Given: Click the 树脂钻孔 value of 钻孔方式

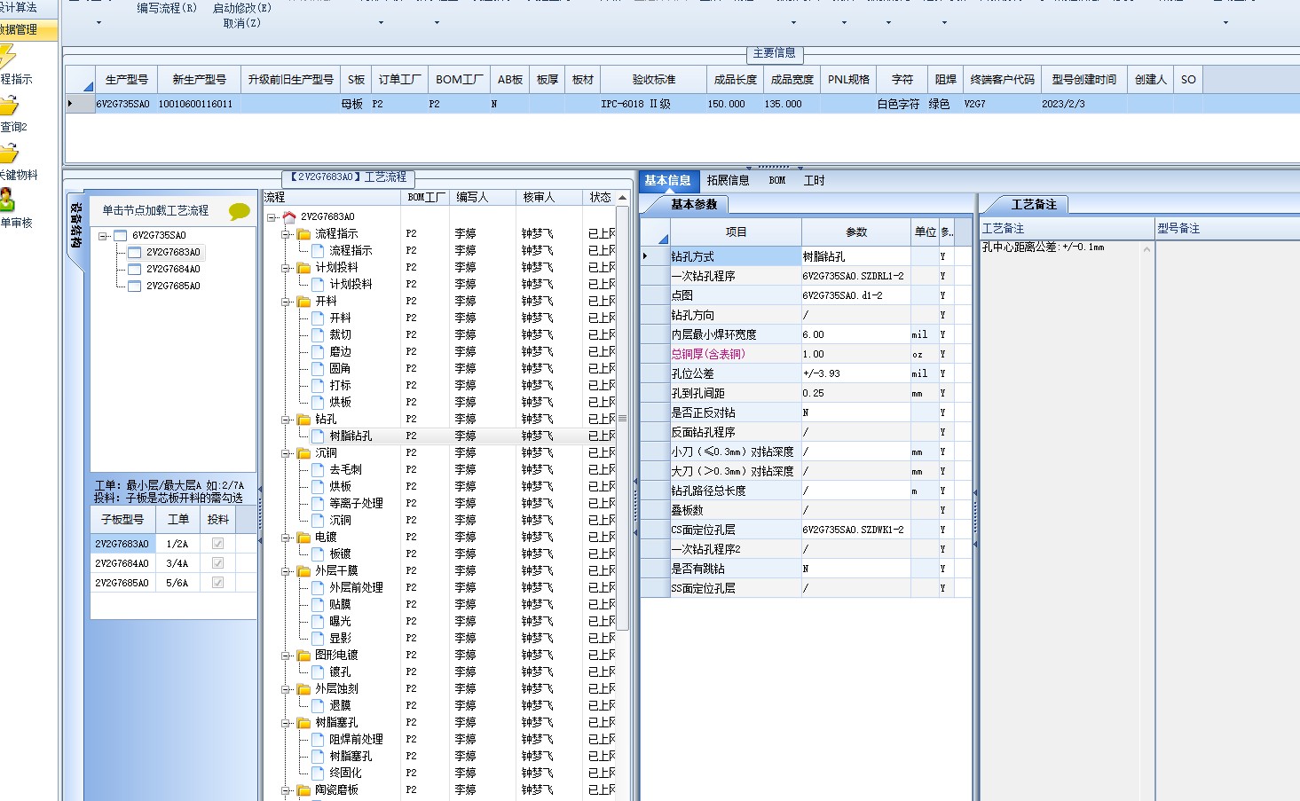Looking at the screenshot, I should (x=855, y=256).
